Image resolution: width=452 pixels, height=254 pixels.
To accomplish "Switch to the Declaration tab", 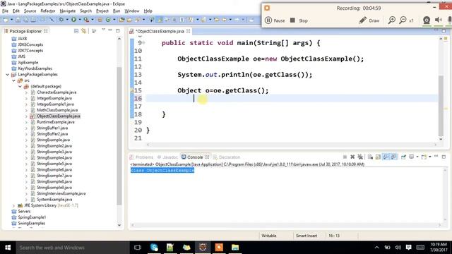I will point(227,157).
